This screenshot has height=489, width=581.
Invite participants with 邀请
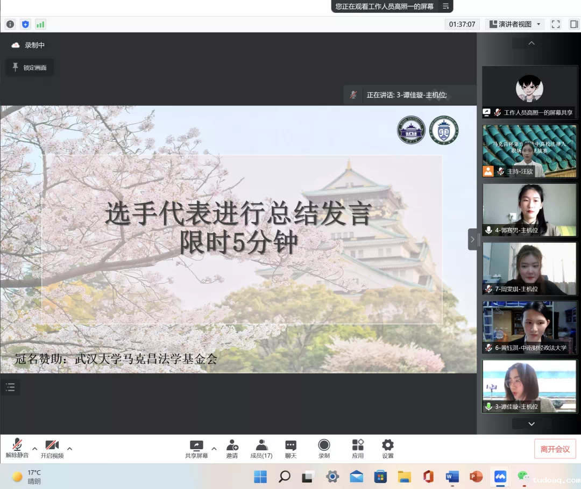232,448
